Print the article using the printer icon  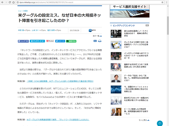[100, 41]
